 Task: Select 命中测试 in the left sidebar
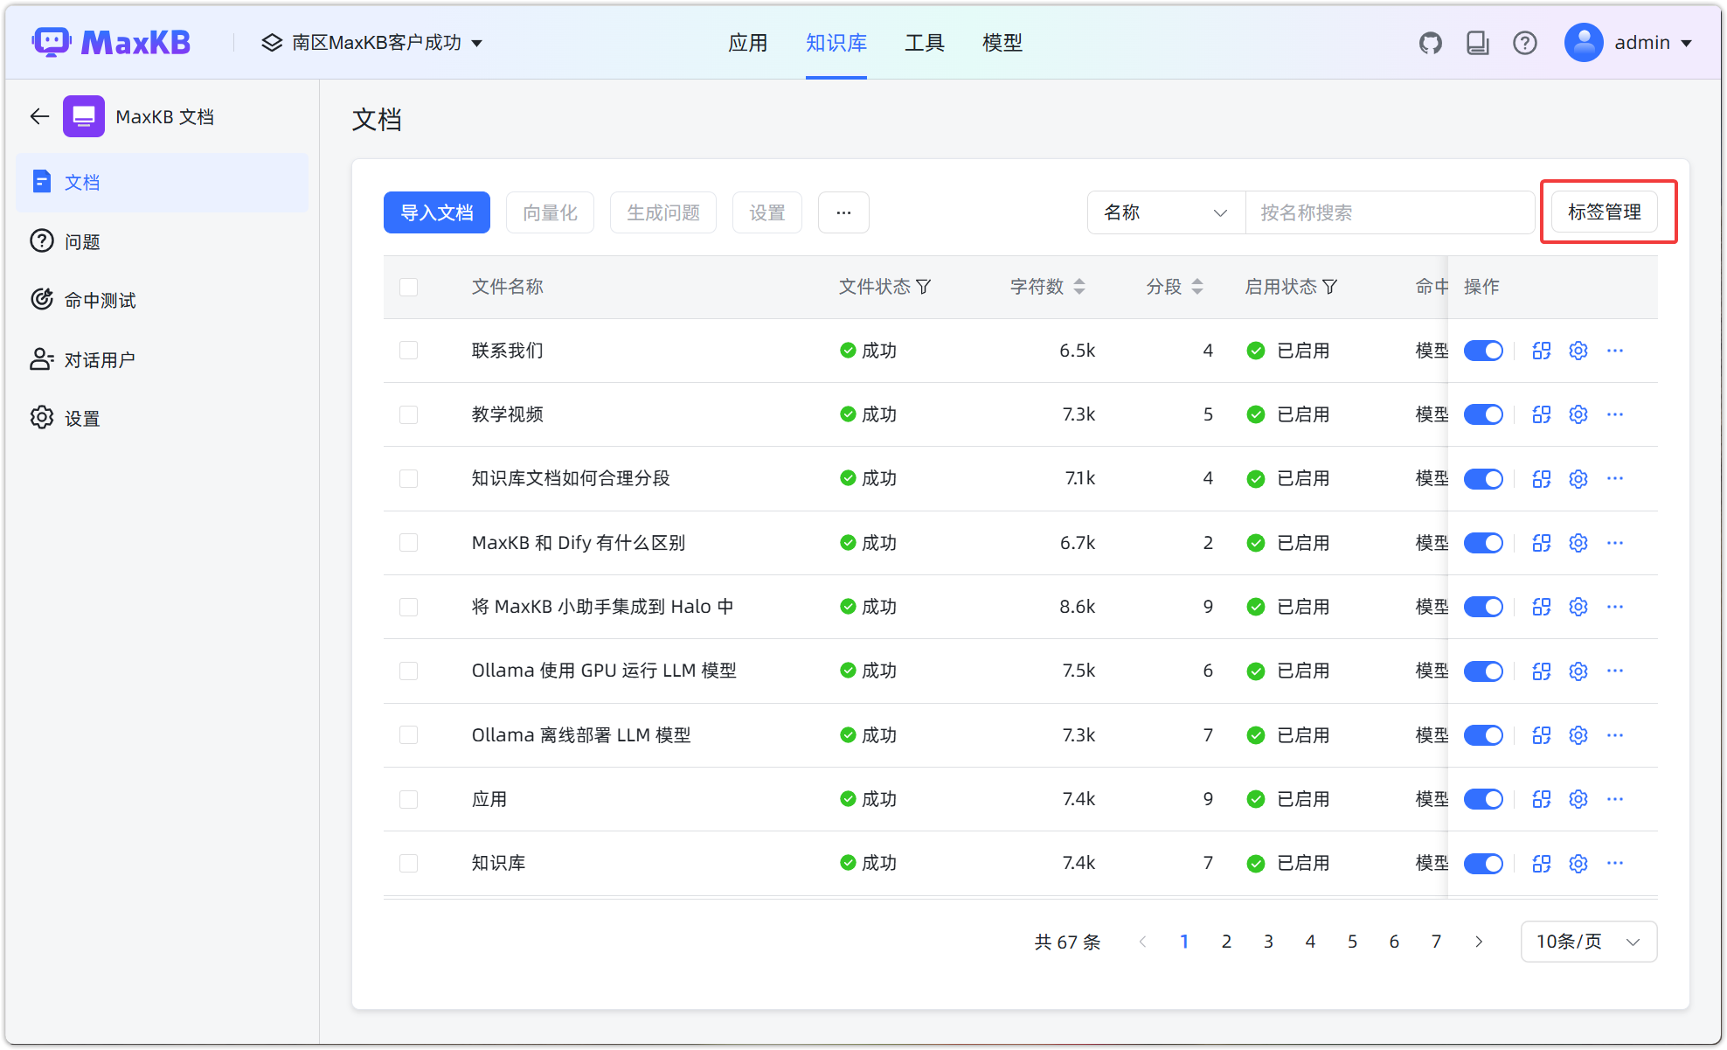point(100,299)
